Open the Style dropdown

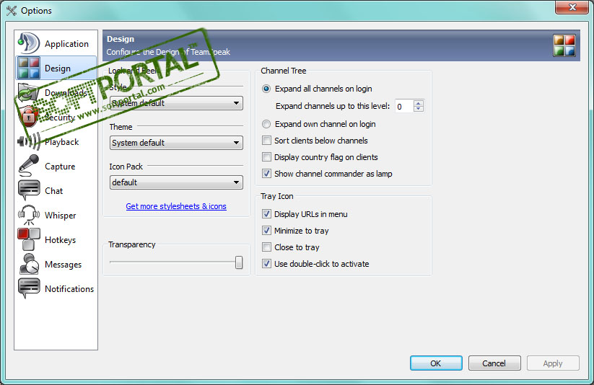[x=176, y=103]
